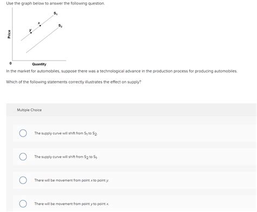257x212 pixels.
Task: Select radio button for S1 to S2 shift
Action: click(23, 133)
